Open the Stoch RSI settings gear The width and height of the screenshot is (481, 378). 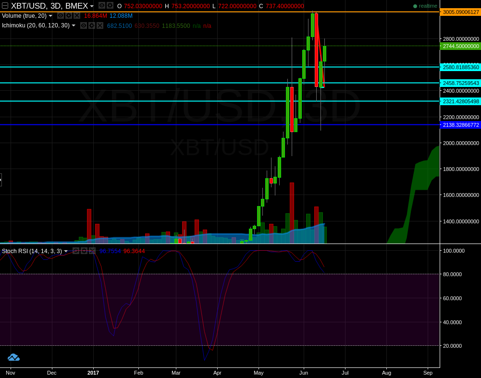tap(84, 251)
